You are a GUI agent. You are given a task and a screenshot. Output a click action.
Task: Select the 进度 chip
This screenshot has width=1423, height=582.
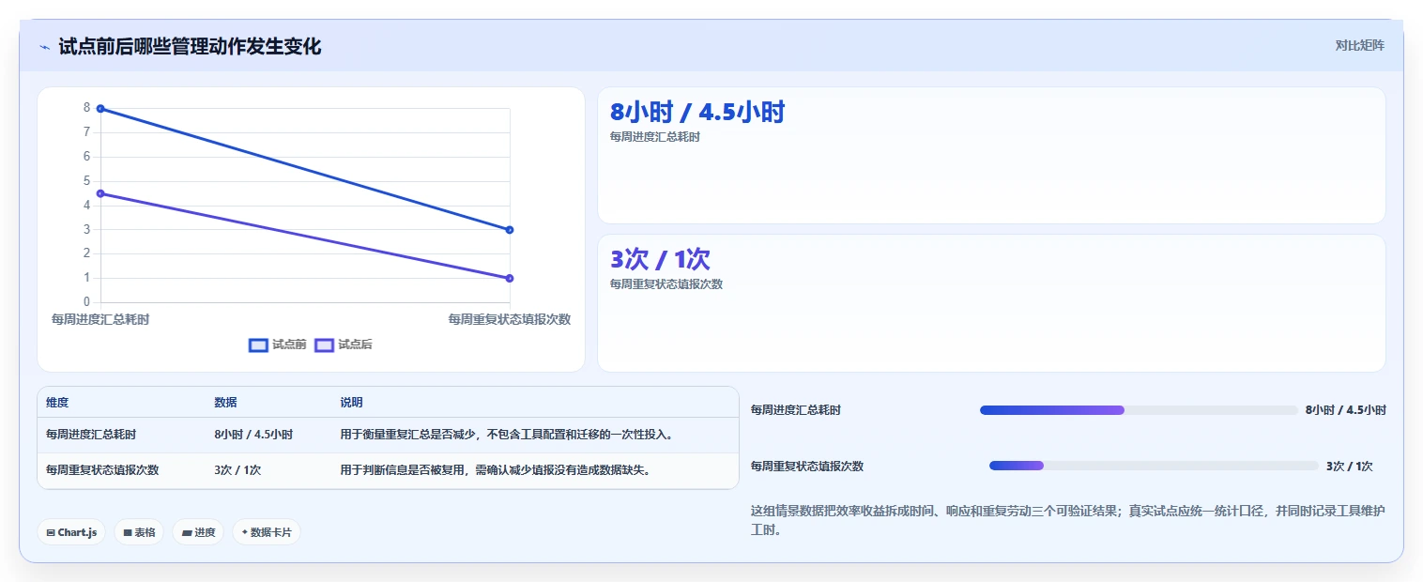198,532
